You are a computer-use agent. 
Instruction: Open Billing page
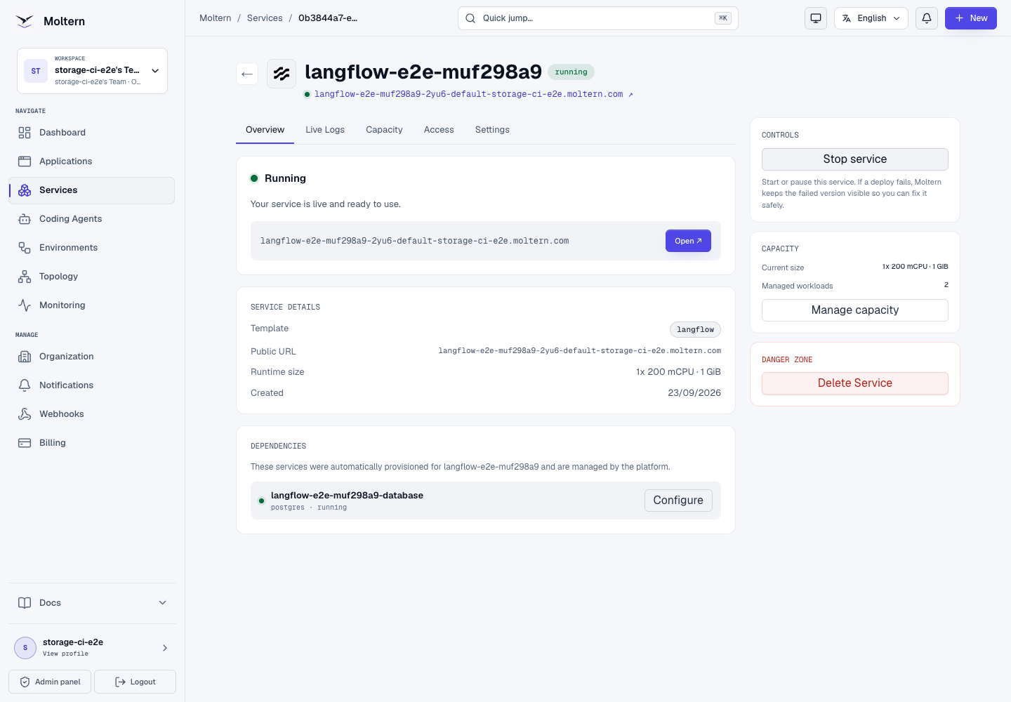pyautogui.click(x=91, y=443)
